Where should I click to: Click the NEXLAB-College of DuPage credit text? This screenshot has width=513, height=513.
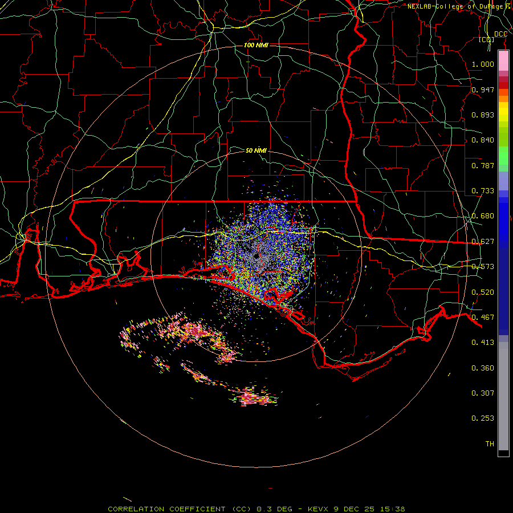(x=459, y=6)
